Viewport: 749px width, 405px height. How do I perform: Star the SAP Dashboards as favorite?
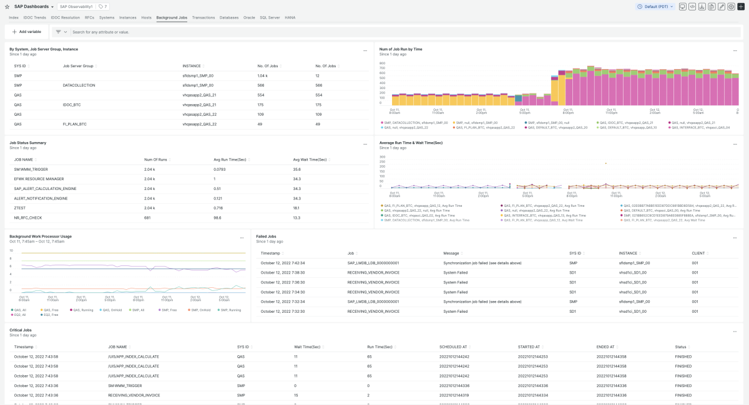[x=7, y=6]
